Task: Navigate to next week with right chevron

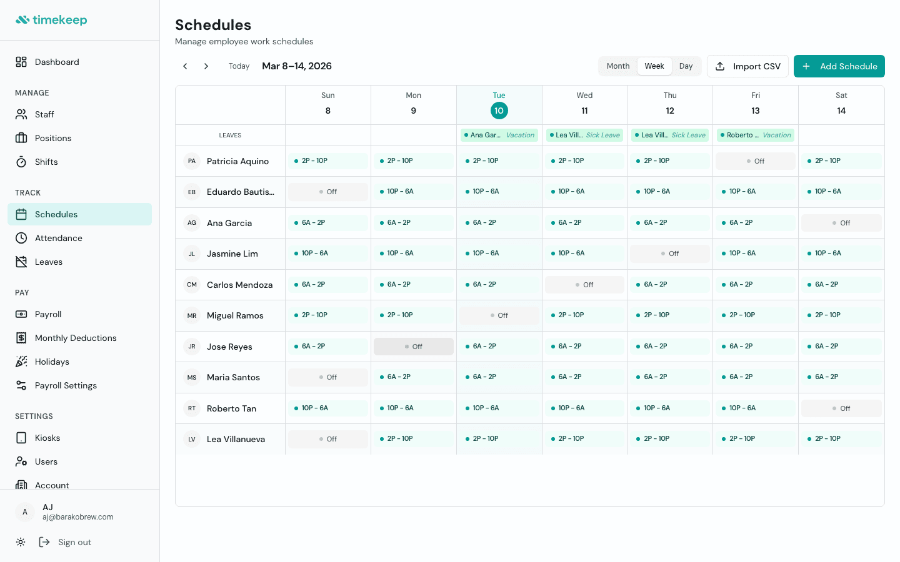Action: point(206,66)
